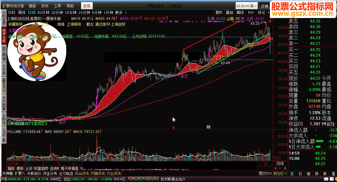Open the 资讯 menu
Image resolution: width=337 pixels, height=182 pixels.
[45, 6]
